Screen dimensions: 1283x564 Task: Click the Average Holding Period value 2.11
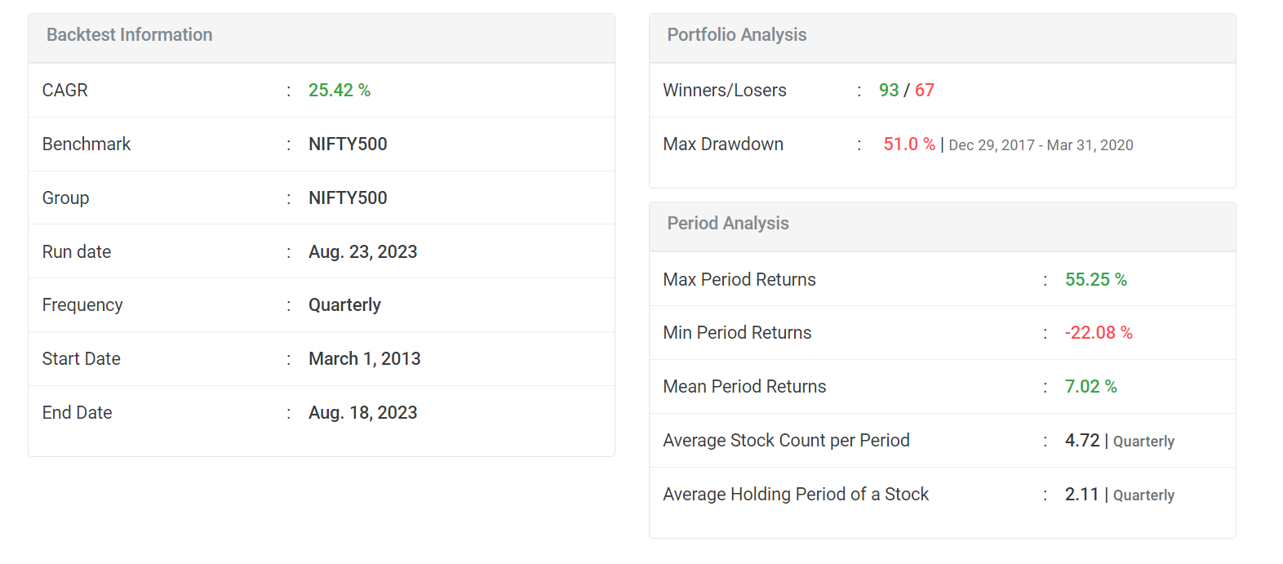tap(1081, 495)
